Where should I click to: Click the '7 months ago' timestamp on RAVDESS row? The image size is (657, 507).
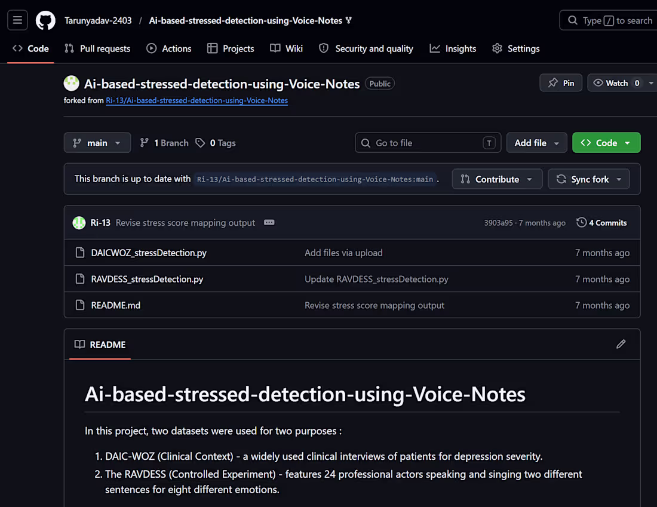[x=602, y=279]
